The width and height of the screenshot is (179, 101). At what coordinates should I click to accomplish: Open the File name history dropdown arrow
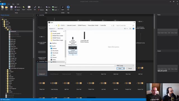pyautogui.click(x=114, y=66)
